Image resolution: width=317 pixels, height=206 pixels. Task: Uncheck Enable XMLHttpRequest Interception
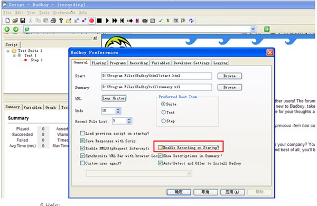(x=82, y=148)
